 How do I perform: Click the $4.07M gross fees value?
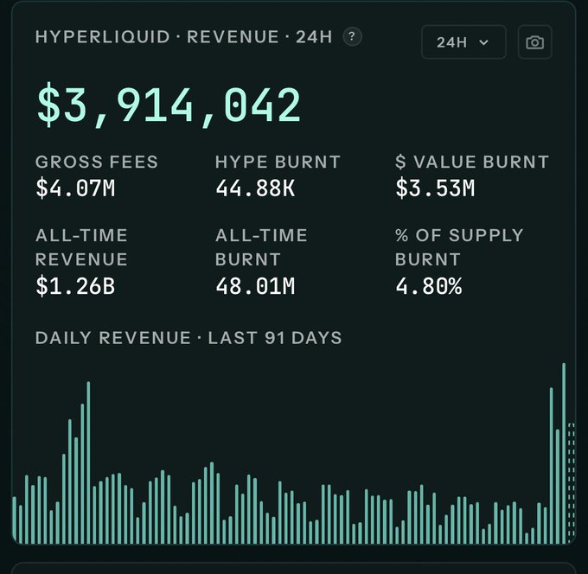(x=75, y=188)
